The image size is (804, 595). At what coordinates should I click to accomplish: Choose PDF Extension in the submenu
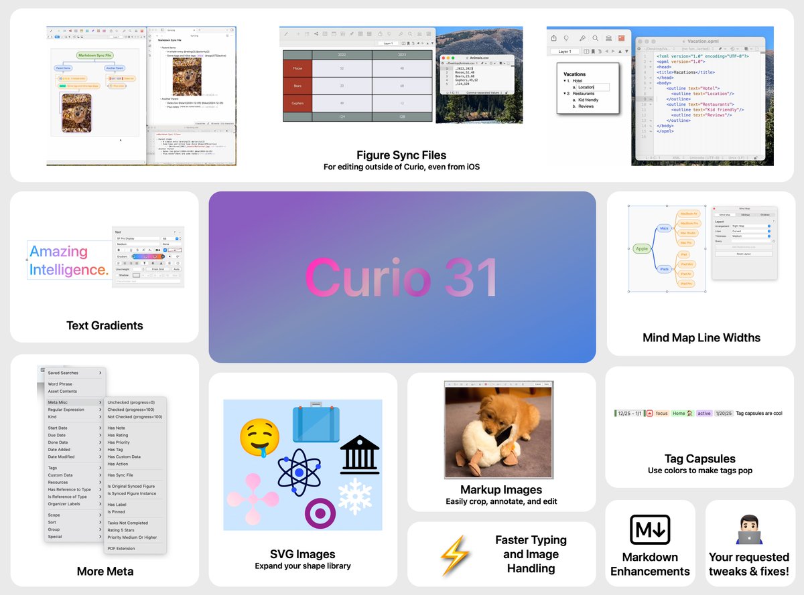[135, 548]
